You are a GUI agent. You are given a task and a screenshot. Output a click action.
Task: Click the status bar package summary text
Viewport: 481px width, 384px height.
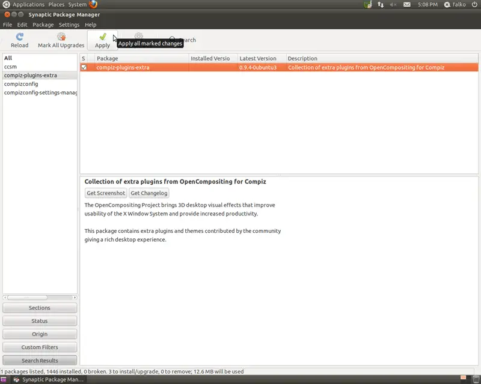122,371
